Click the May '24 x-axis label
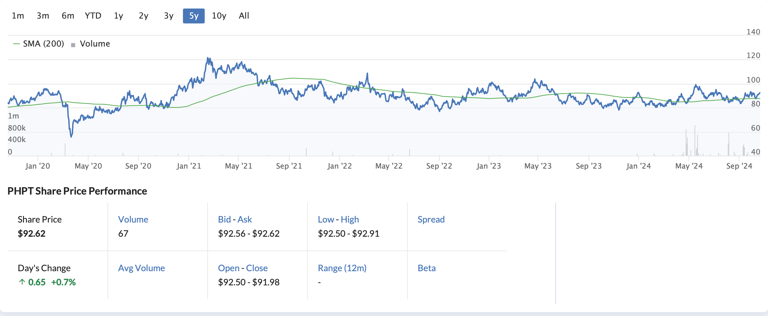The width and height of the screenshot is (768, 316). (689, 166)
